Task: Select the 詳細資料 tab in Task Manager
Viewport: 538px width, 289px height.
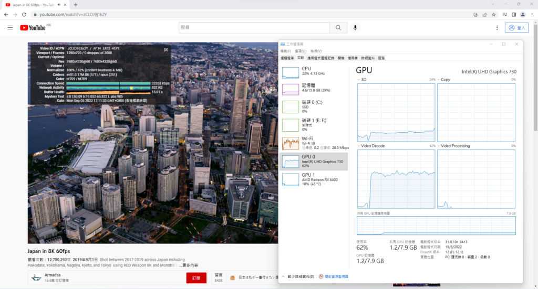Action: (x=368, y=58)
